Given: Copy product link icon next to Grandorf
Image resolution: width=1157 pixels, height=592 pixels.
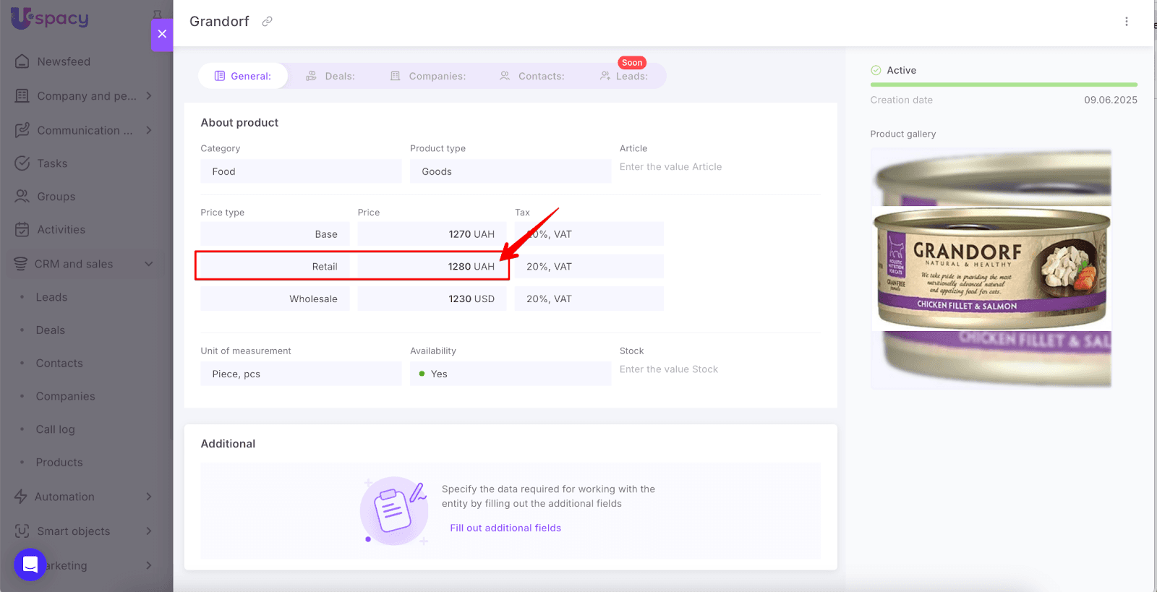Looking at the screenshot, I should (267, 22).
